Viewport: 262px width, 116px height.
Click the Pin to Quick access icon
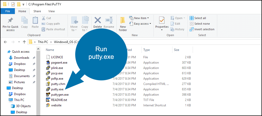[x=10, y=21]
